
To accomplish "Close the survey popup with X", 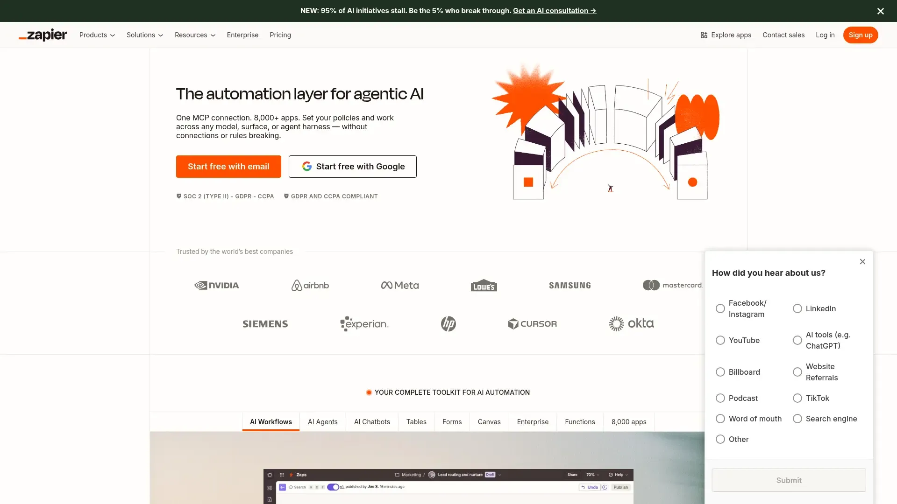I will [862, 262].
